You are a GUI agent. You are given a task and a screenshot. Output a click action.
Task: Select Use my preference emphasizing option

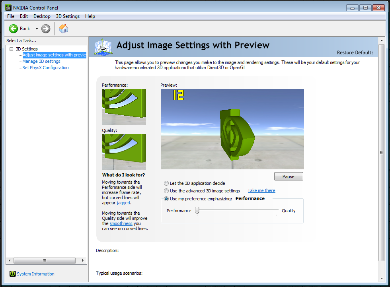[166, 199]
